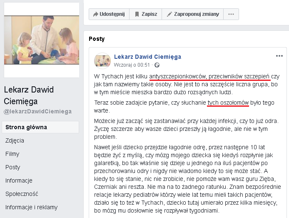Click the globe privacy icon on post
Viewport: 289px width, 218px height.
(x=157, y=65)
